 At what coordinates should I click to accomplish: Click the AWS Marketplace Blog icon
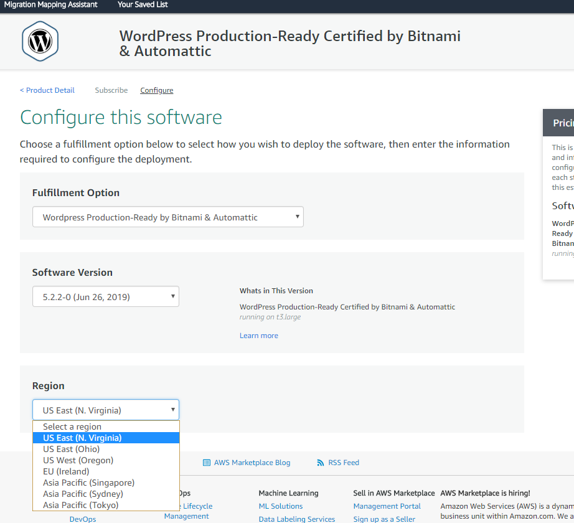[207, 463]
